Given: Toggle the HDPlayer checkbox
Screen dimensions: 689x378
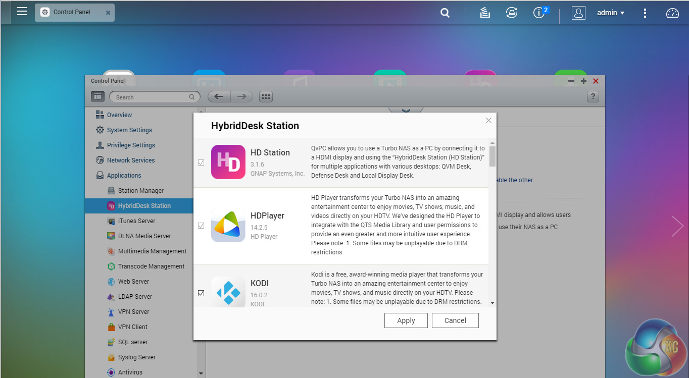Looking at the screenshot, I should [x=201, y=226].
